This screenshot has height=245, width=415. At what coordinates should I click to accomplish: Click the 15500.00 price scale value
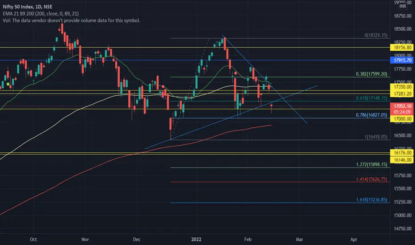pos(403,188)
